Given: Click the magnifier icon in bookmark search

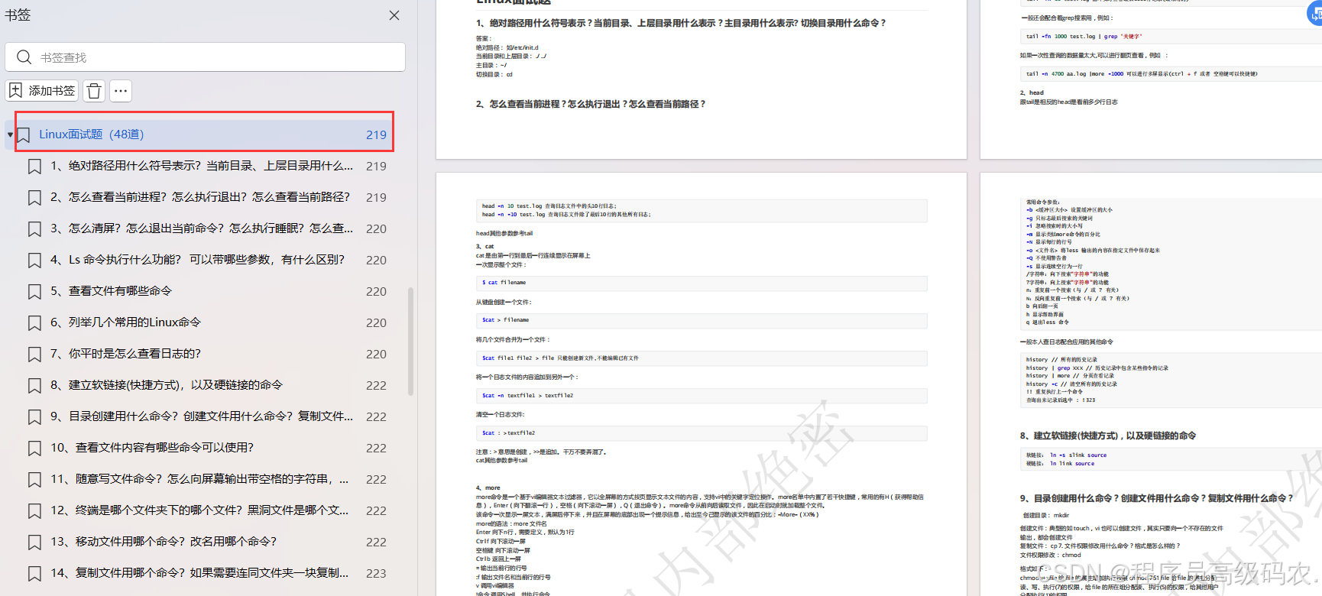Looking at the screenshot, I should [24, 57].
